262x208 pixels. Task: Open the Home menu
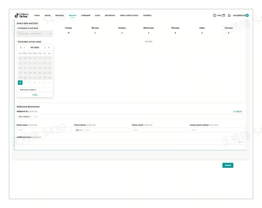tap(37, 15)
